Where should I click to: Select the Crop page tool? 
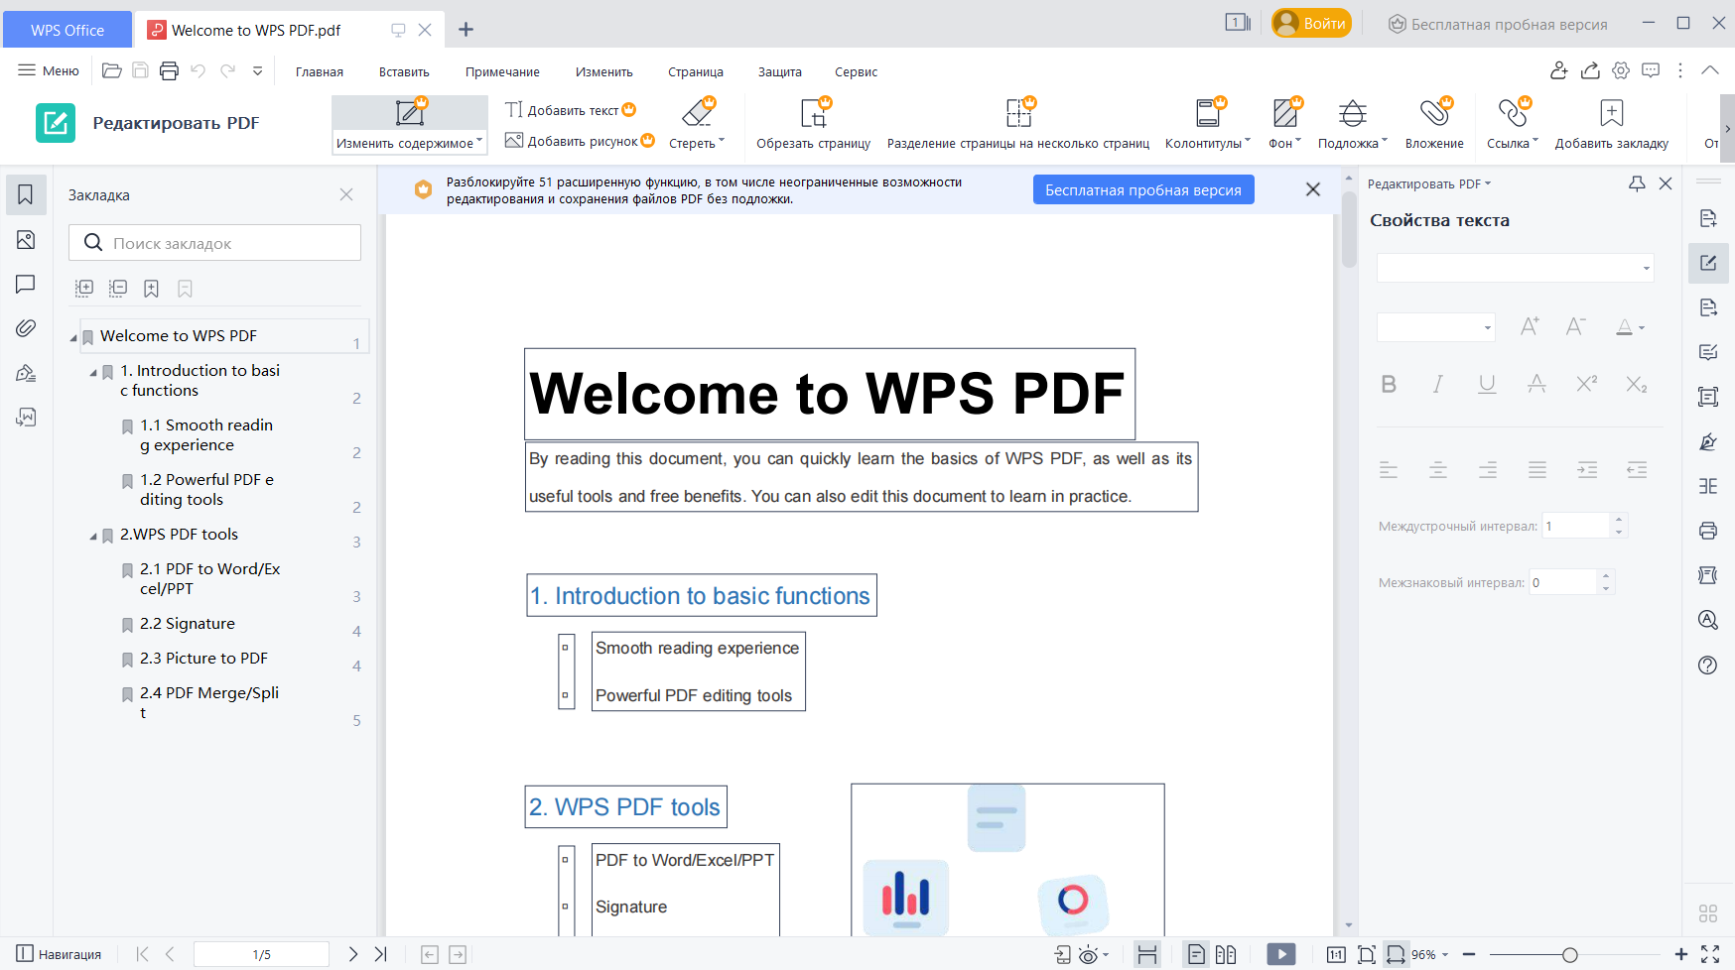813,125
